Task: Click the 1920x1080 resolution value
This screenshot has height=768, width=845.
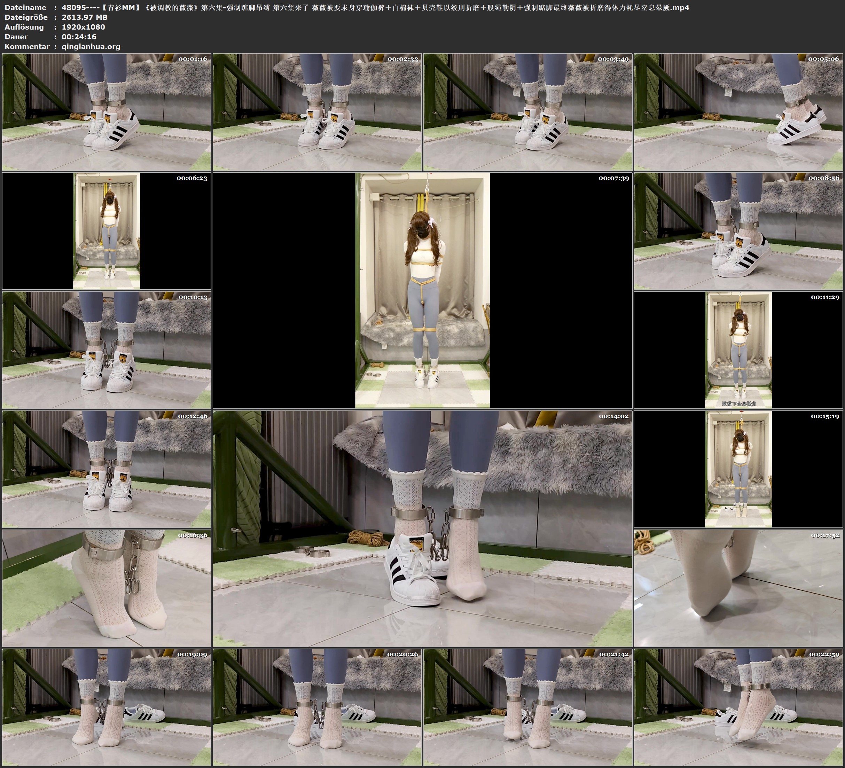Action: [83, 27]
